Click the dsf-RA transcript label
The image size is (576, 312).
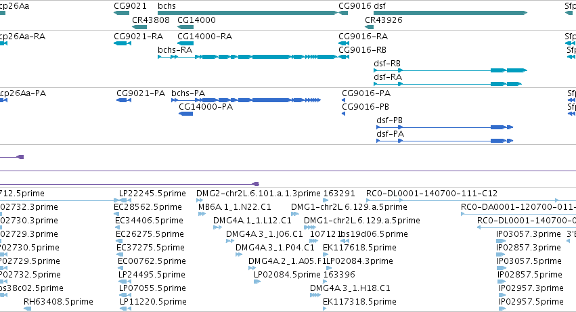388,77
